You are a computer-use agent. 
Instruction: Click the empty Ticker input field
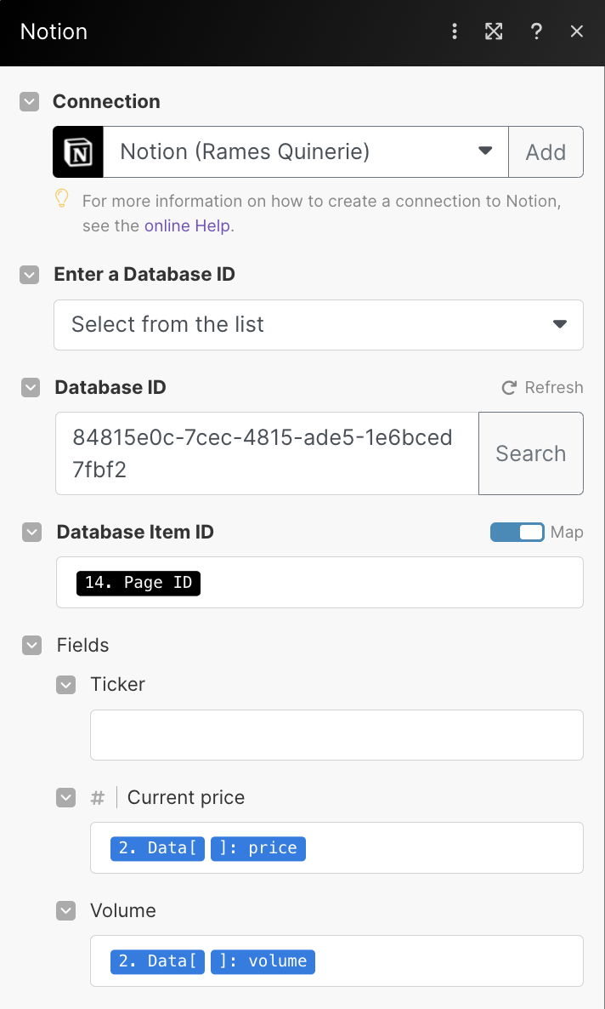(x=336, y=735)
